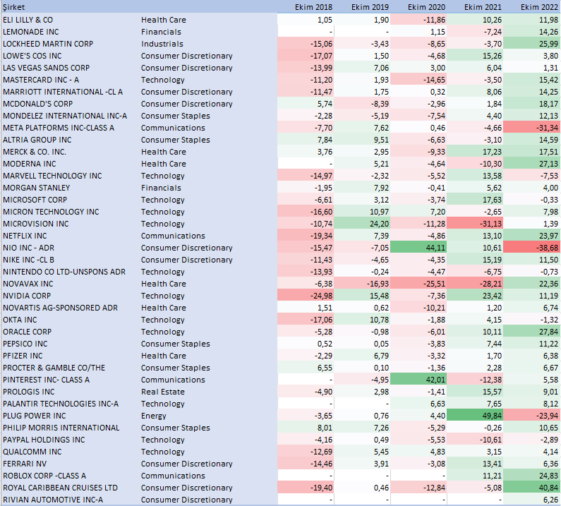Select ROBLOX CORP -CLASS A cell

coord(44,475)
